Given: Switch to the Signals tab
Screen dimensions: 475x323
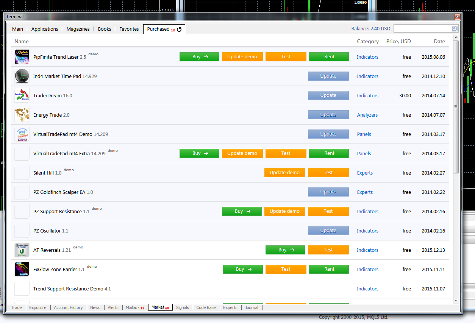Looking at the screenshot, I should tap(183, 307).
